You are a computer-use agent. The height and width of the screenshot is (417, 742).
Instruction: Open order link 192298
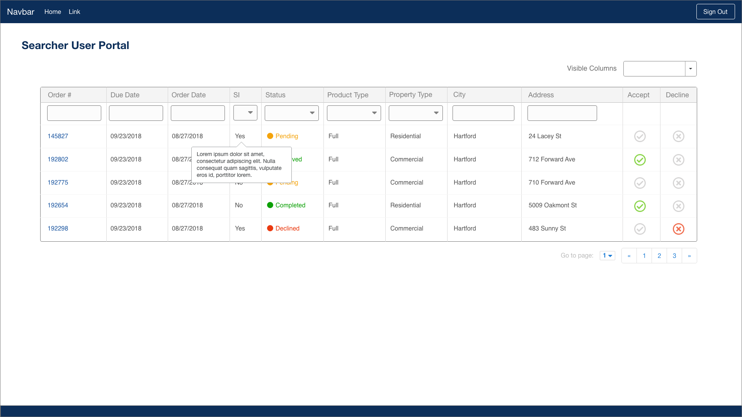pyautogui.click(x=58, y=228)
